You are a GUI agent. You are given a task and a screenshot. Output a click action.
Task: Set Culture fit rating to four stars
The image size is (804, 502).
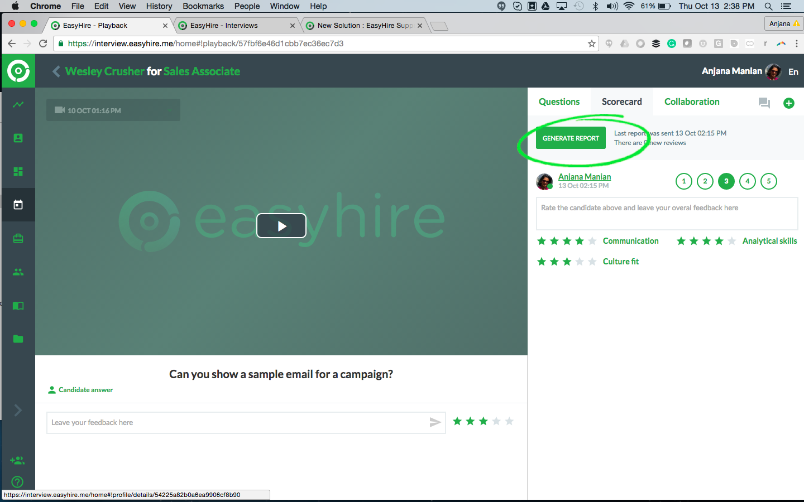coord(580,262)
